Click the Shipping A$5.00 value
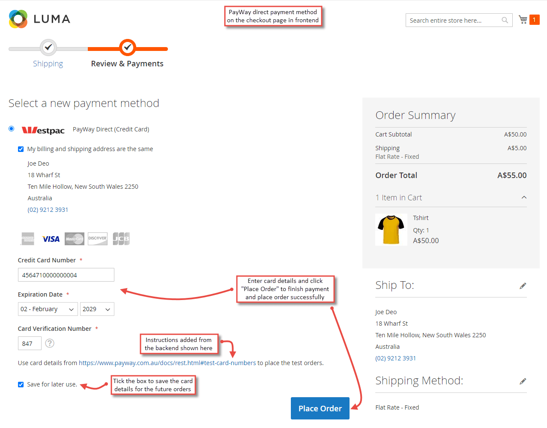 click(517, 148)
